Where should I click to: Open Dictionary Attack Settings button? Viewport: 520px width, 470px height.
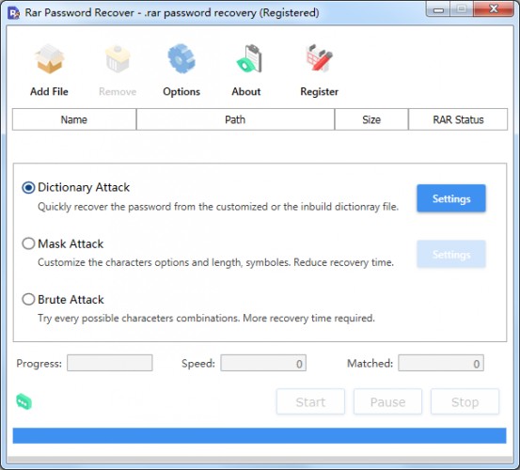click(451, 198)
